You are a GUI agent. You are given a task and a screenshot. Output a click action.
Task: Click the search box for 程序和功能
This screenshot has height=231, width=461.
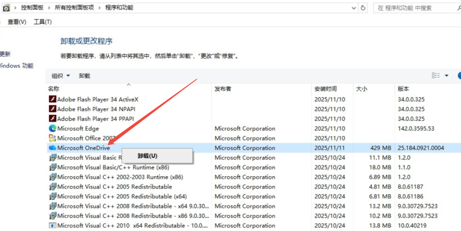[x=414, y=8]
